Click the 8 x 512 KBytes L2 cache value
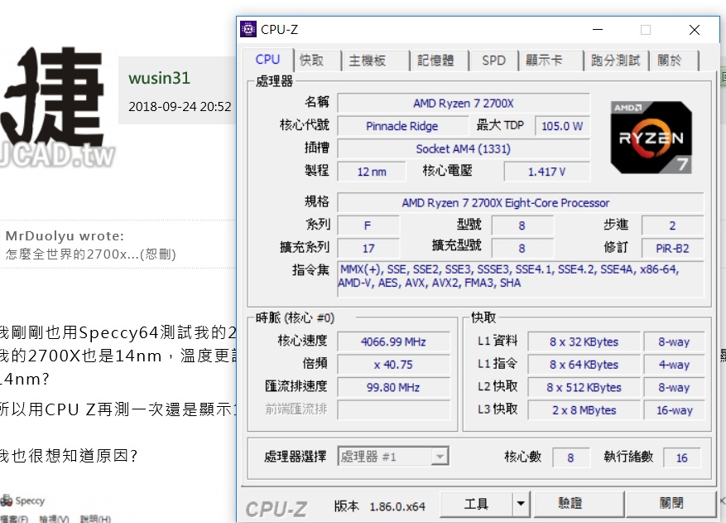The height and width of the screenshot is (523, 726). [584, 387]
